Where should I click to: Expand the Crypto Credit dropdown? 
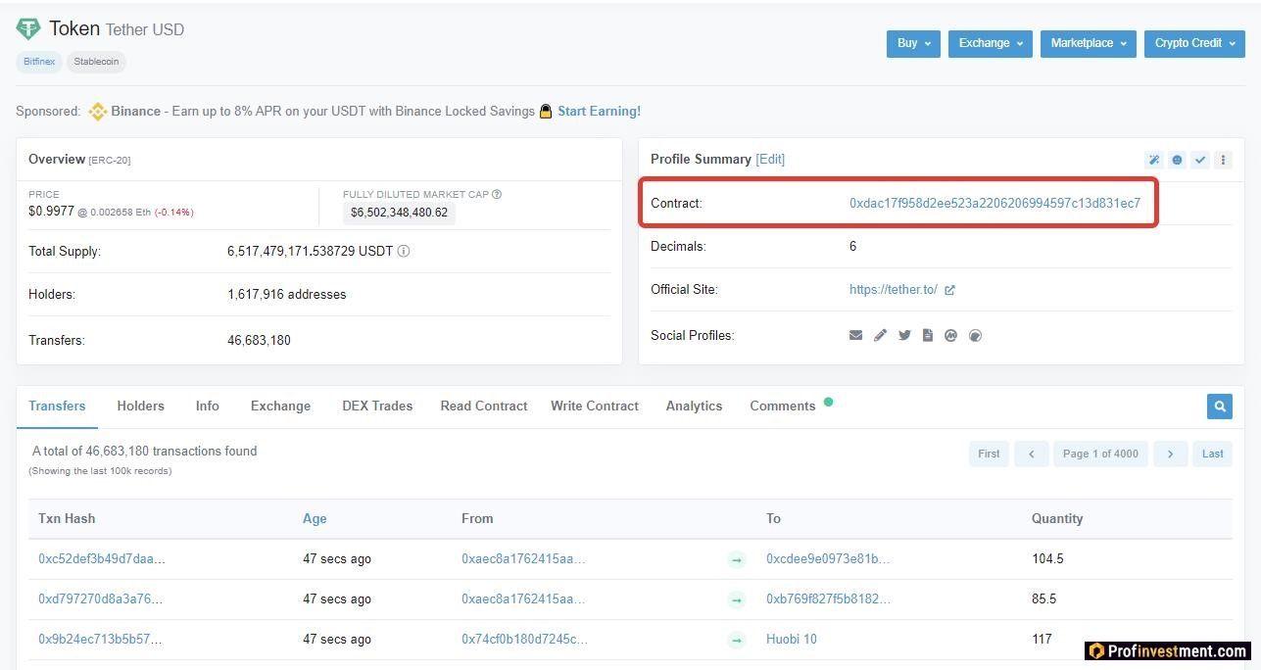(x=1193, y=43)
